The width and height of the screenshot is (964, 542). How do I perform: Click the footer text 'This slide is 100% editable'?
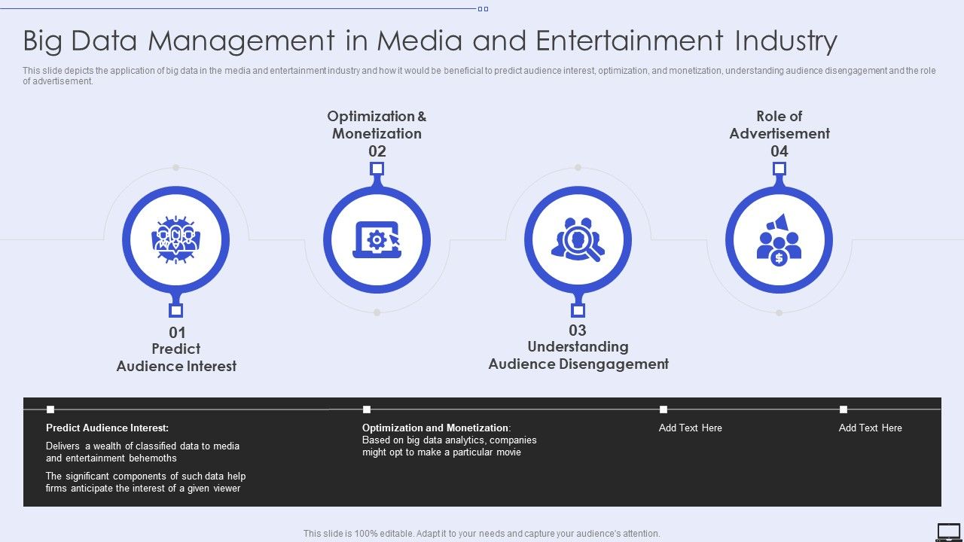pyautogui.click(x=482, y=533)
